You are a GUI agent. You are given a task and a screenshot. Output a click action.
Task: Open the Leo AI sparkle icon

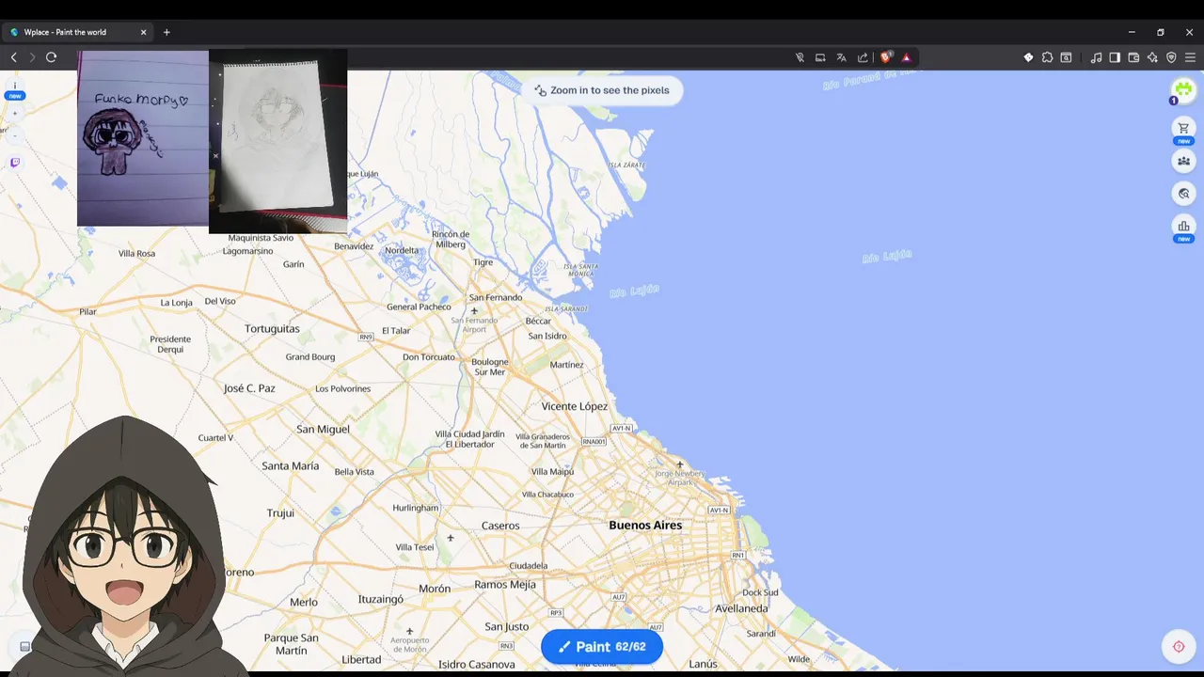1152,57
